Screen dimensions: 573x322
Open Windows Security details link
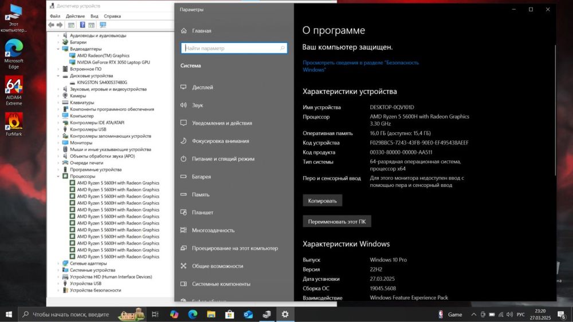click(x=360, y=66)
